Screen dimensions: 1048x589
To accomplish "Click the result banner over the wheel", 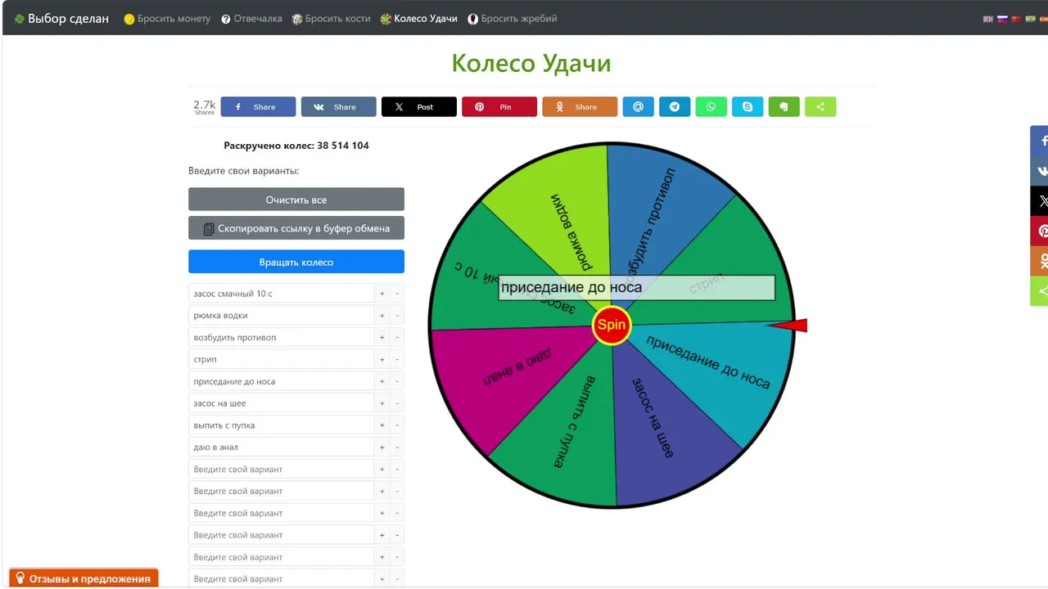I will 637,287.
